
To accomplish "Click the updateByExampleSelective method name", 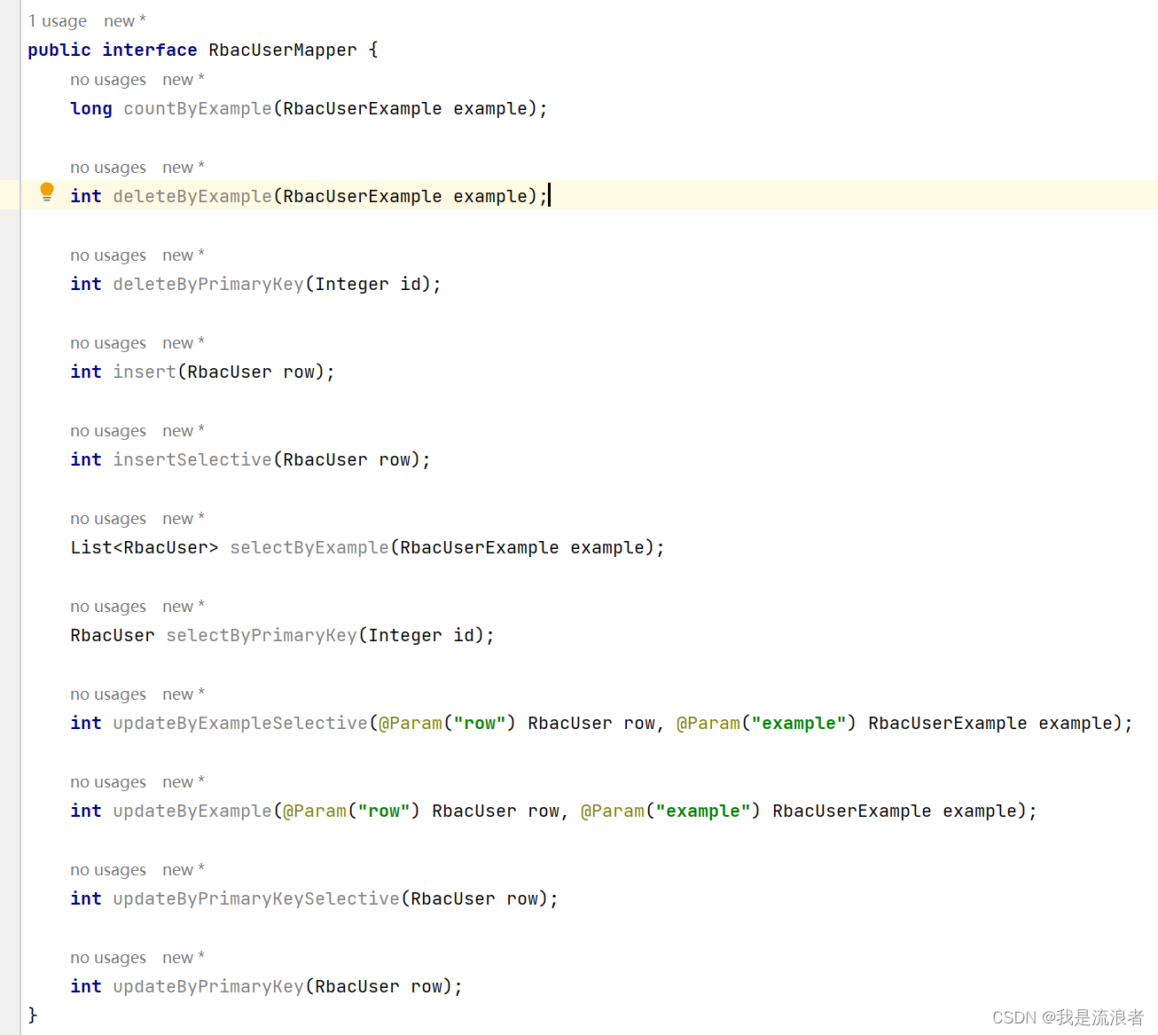I will 240,723.
